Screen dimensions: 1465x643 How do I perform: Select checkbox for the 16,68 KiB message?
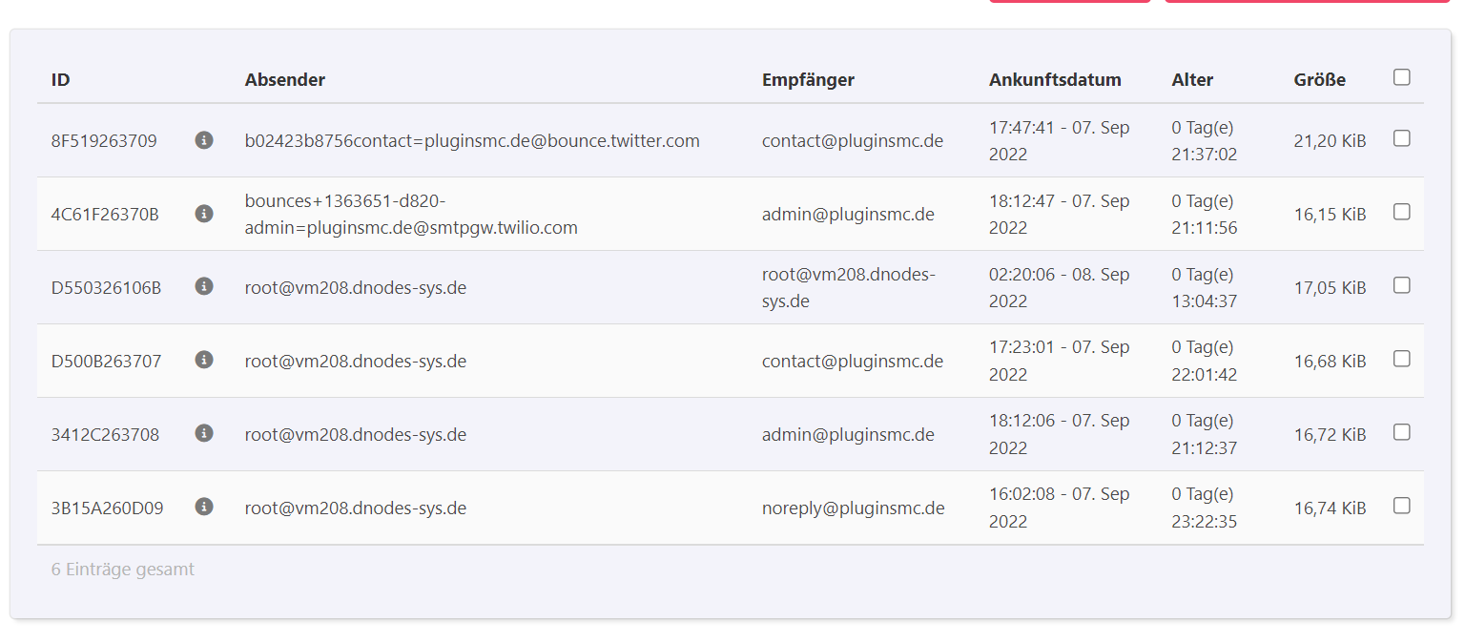pyautogui.click(x=1401, y=359)
